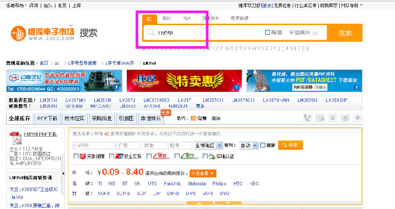
Task: Click the plus icon at toolbar right
Action: pyautogui.click(x=358, y=118)
